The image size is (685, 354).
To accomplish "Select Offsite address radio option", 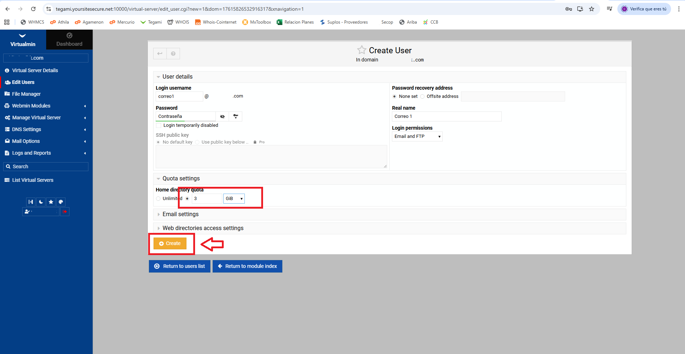I will point(422,96).
